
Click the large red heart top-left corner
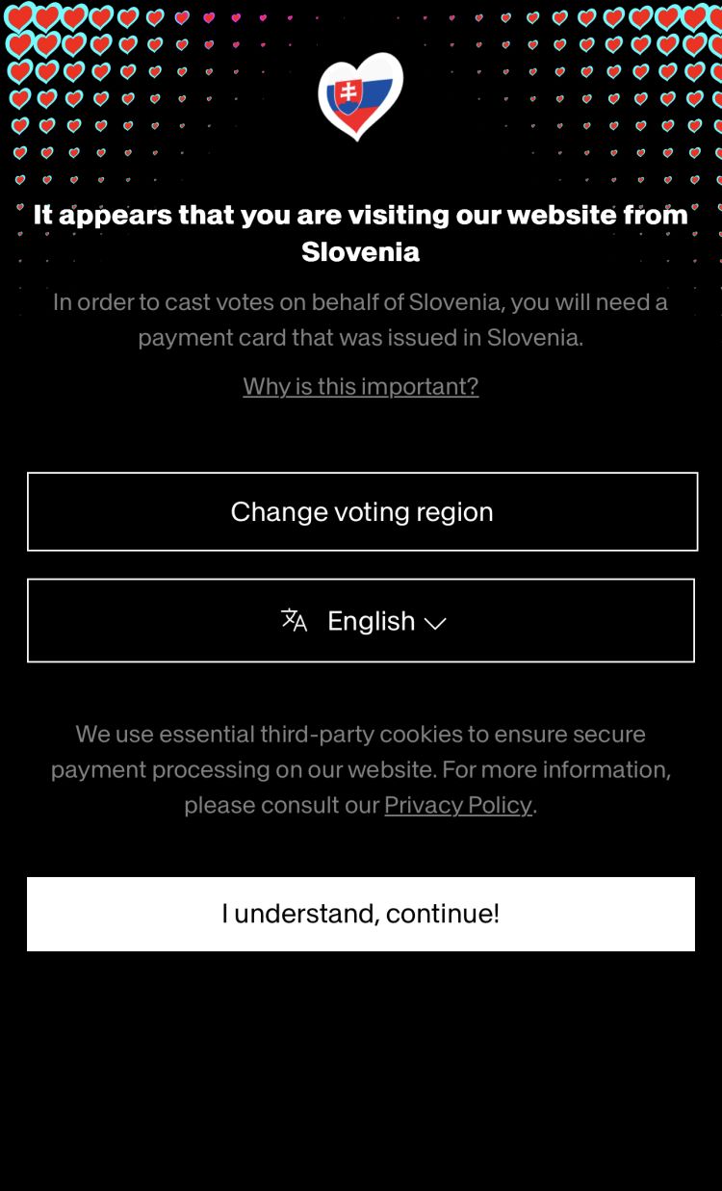click(21, 15)
